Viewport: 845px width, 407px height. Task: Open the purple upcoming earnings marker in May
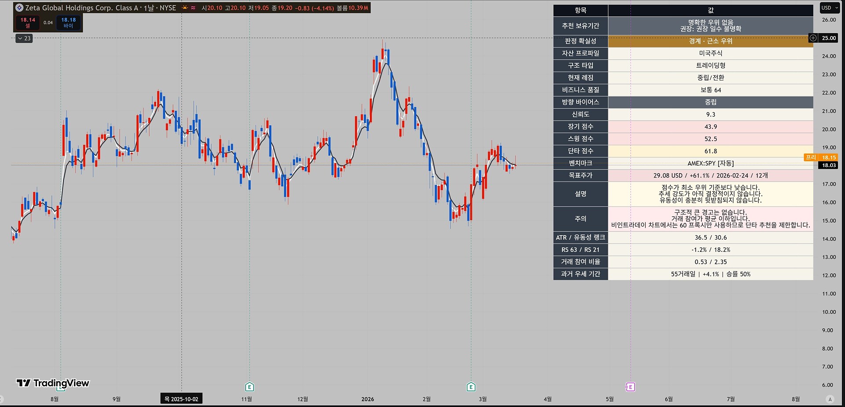[630, 387]
